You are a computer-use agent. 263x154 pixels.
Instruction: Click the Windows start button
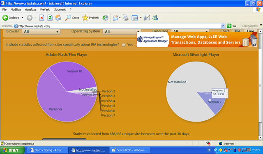pyautogui.click(x=12, y=150)
